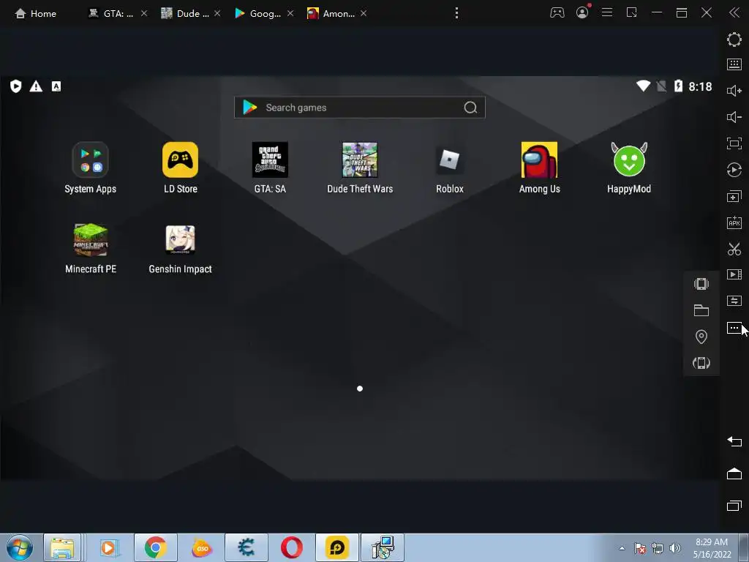The height and width of the screenshot is (562, 749).
Task: Close the Dude tab
Action: point(217,13)
